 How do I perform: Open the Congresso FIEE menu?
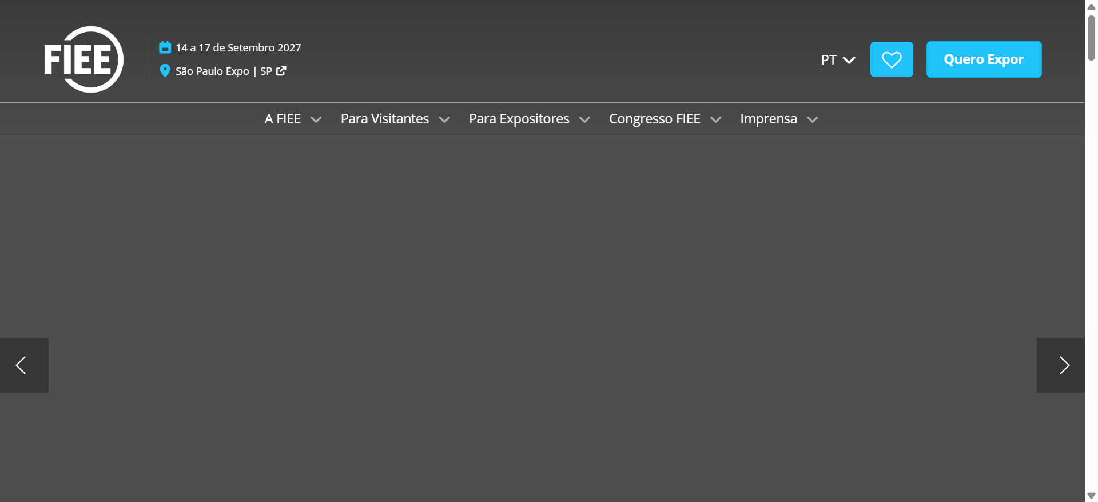pyautogui.click(x=655, y=119)
